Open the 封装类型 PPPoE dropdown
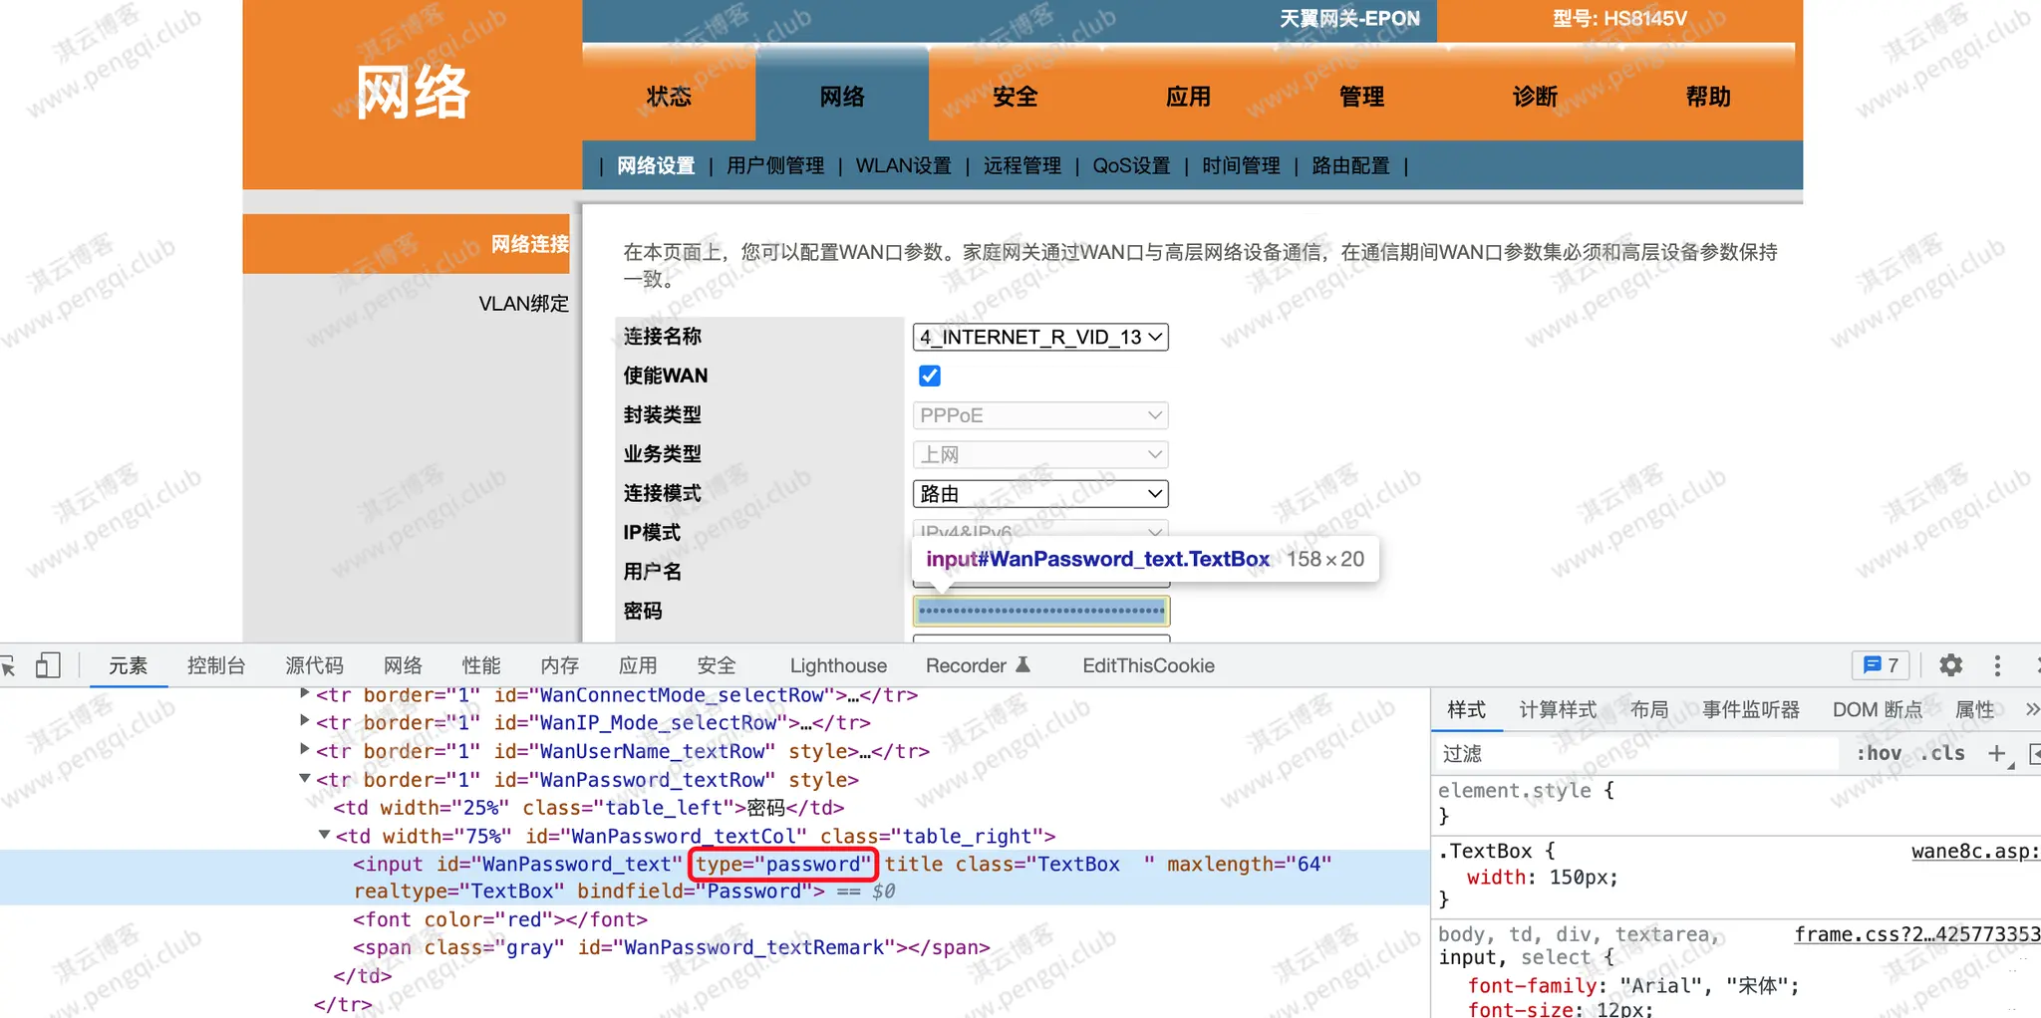This screenshot has height=1018, width=2041. point(1040,415)
